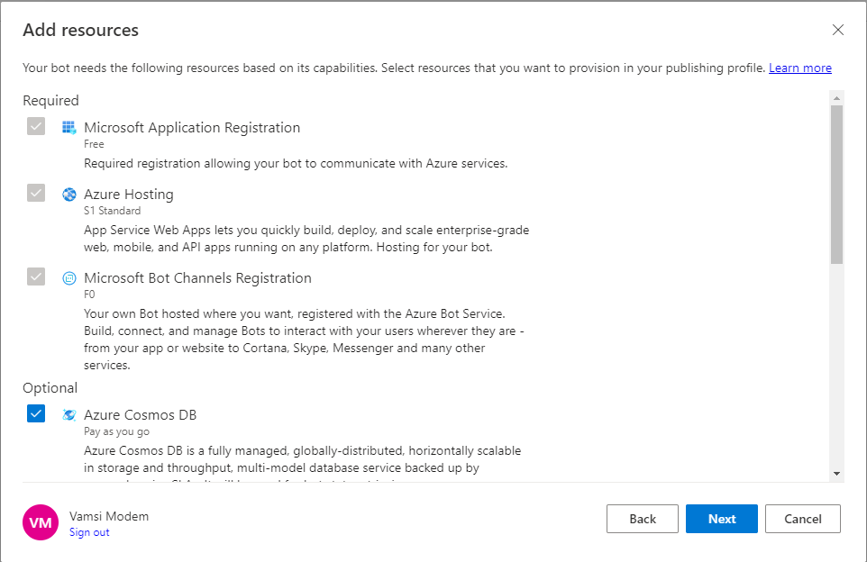
Task: Click the Free pricing label
Action: pyautogui.click(x=94, y=144)
